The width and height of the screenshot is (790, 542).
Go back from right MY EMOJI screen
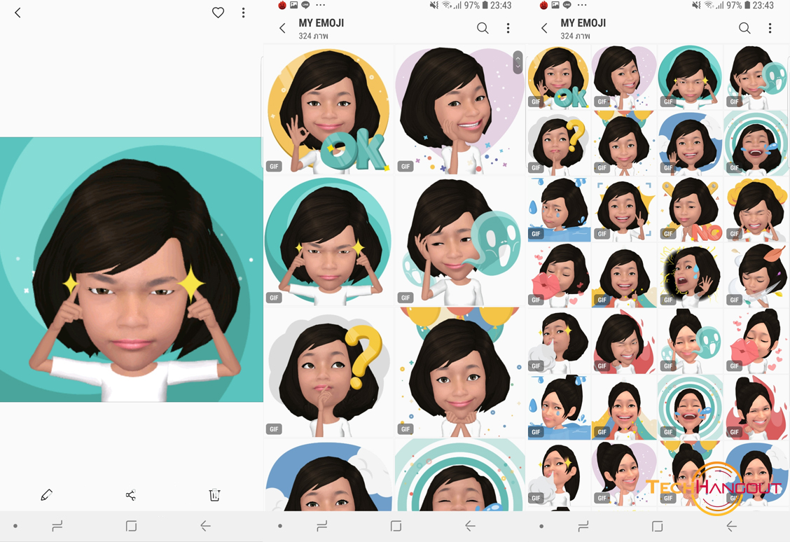[544, 28]
